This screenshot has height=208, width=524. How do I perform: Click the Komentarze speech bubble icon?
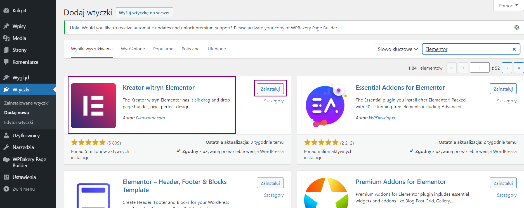coord(6,62)
